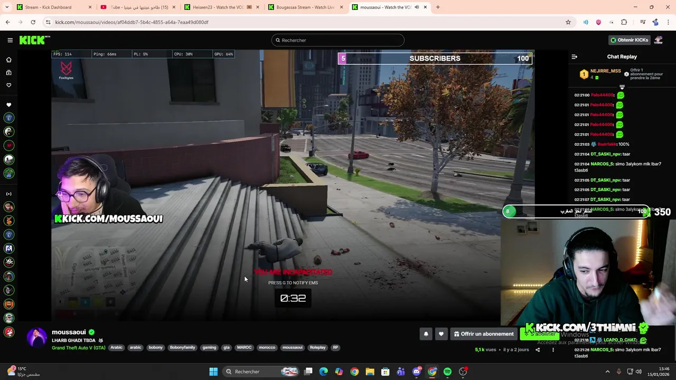676x380 pixels.
Task: Expand the pinned gift leaderboard chevron in chat
Action: click(x=622, y=87)
